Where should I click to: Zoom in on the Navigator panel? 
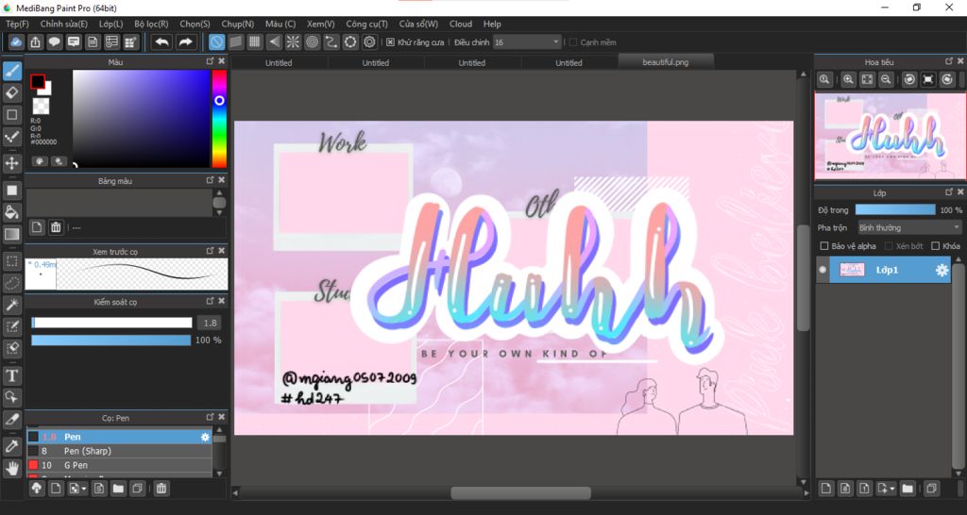click(849, 79)
